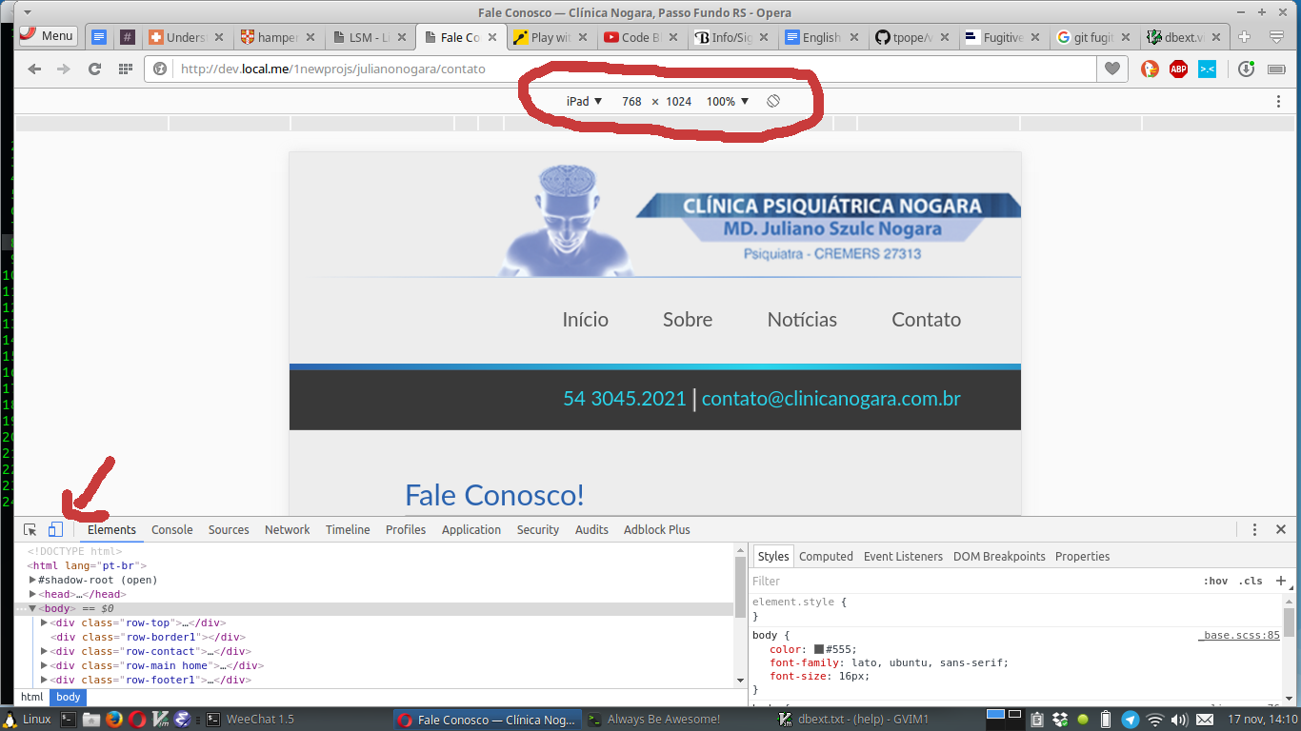This screenshot has width=1301, height=731.
Task: Open the 100% zoom dropdown
Action: (x=728, y=101)
